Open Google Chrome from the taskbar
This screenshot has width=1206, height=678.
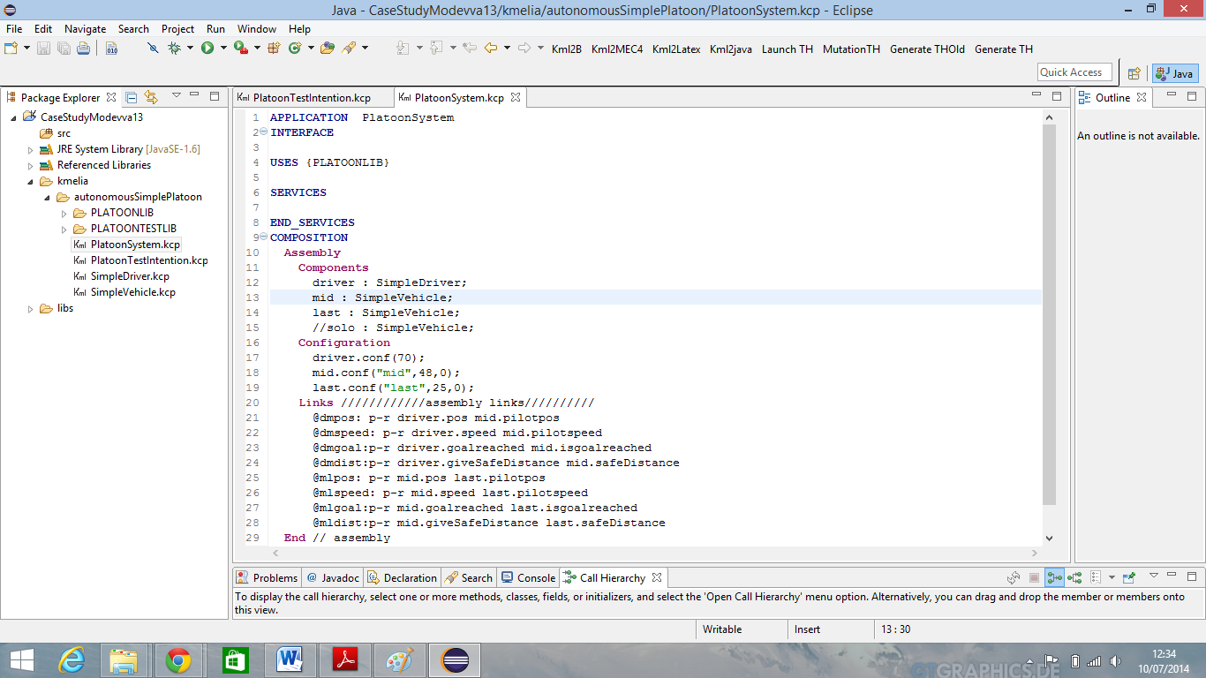[x=178, y=659]
